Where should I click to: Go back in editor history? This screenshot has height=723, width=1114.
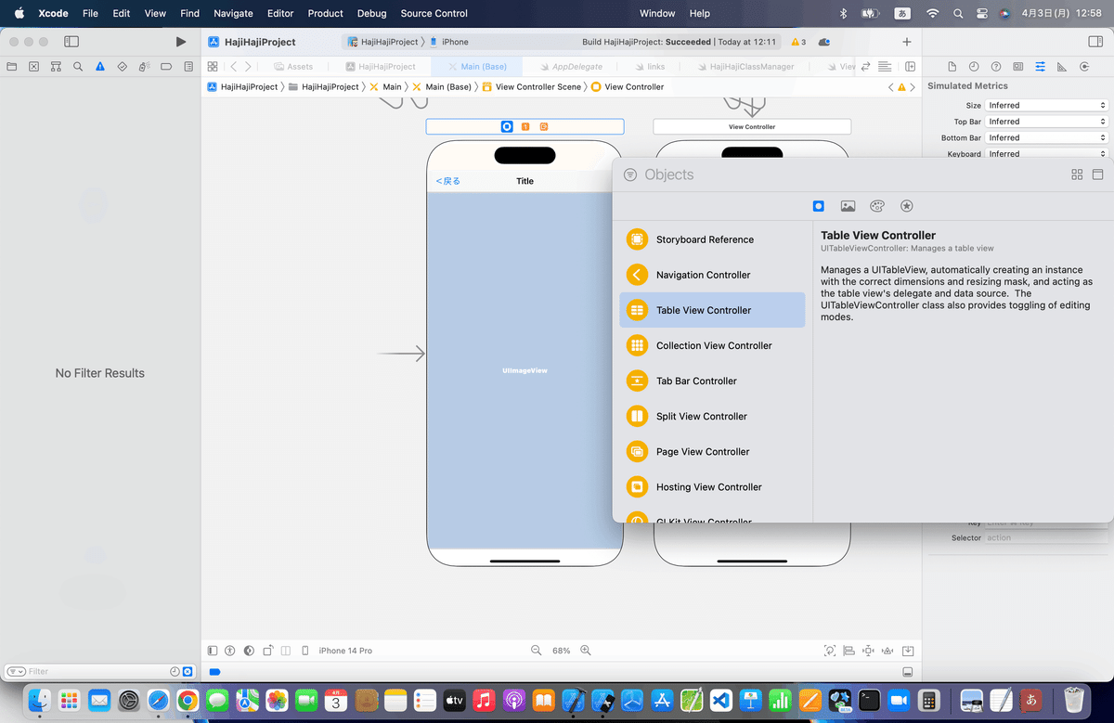[233, 67]
